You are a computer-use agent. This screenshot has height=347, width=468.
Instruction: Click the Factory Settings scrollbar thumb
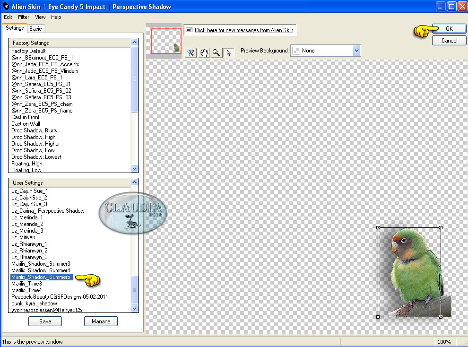point(134,79)
